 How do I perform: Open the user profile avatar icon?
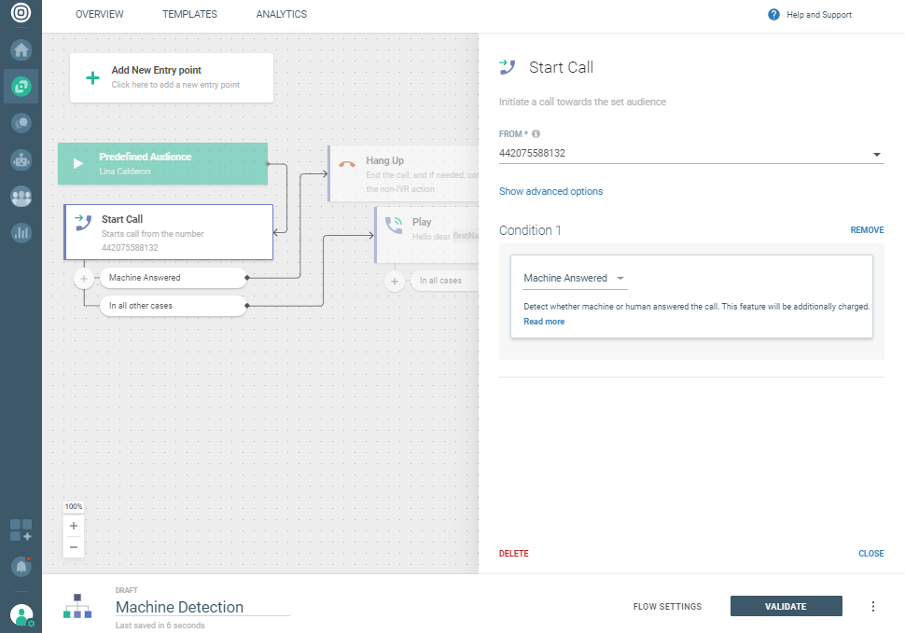click(21, 615)
